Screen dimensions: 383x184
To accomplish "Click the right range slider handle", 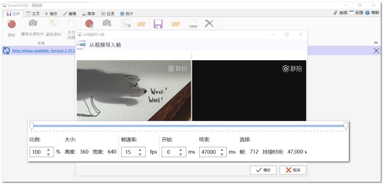I will point(346,126).
